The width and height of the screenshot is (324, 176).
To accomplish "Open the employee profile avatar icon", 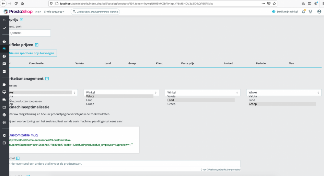I will tap(319, 12).
